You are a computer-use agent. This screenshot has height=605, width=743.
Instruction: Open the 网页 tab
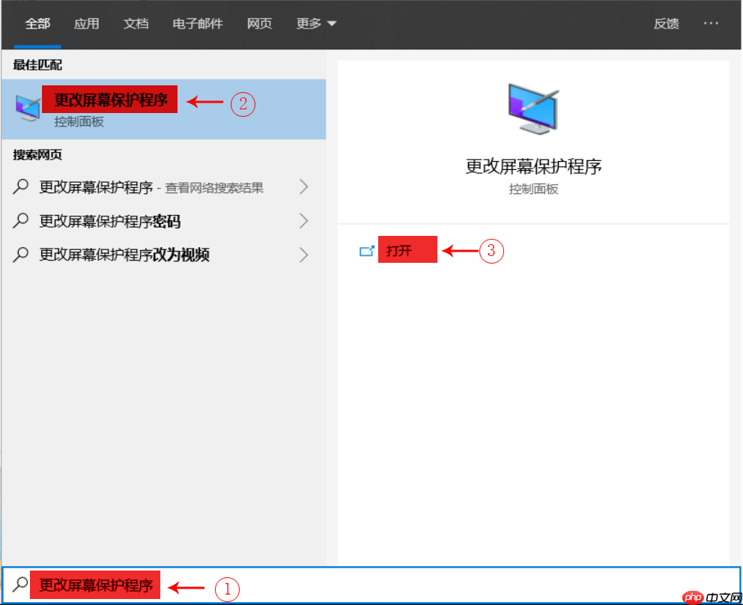[x=259, y=23]
